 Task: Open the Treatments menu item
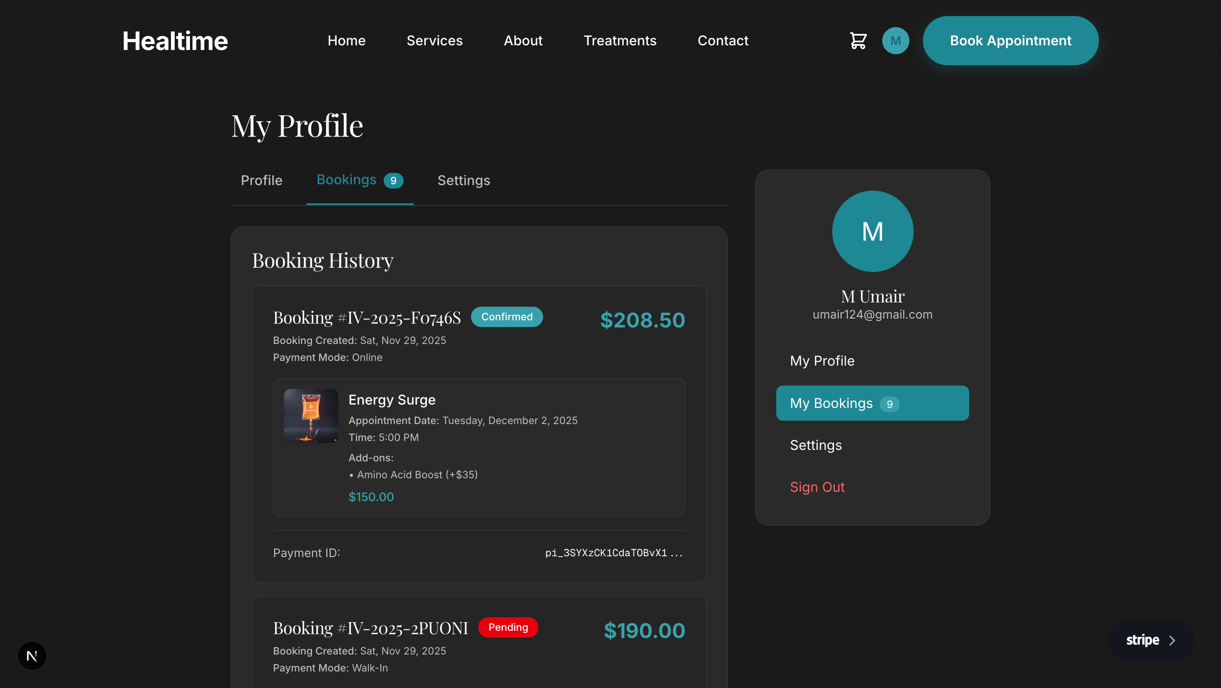click(620, 41)
